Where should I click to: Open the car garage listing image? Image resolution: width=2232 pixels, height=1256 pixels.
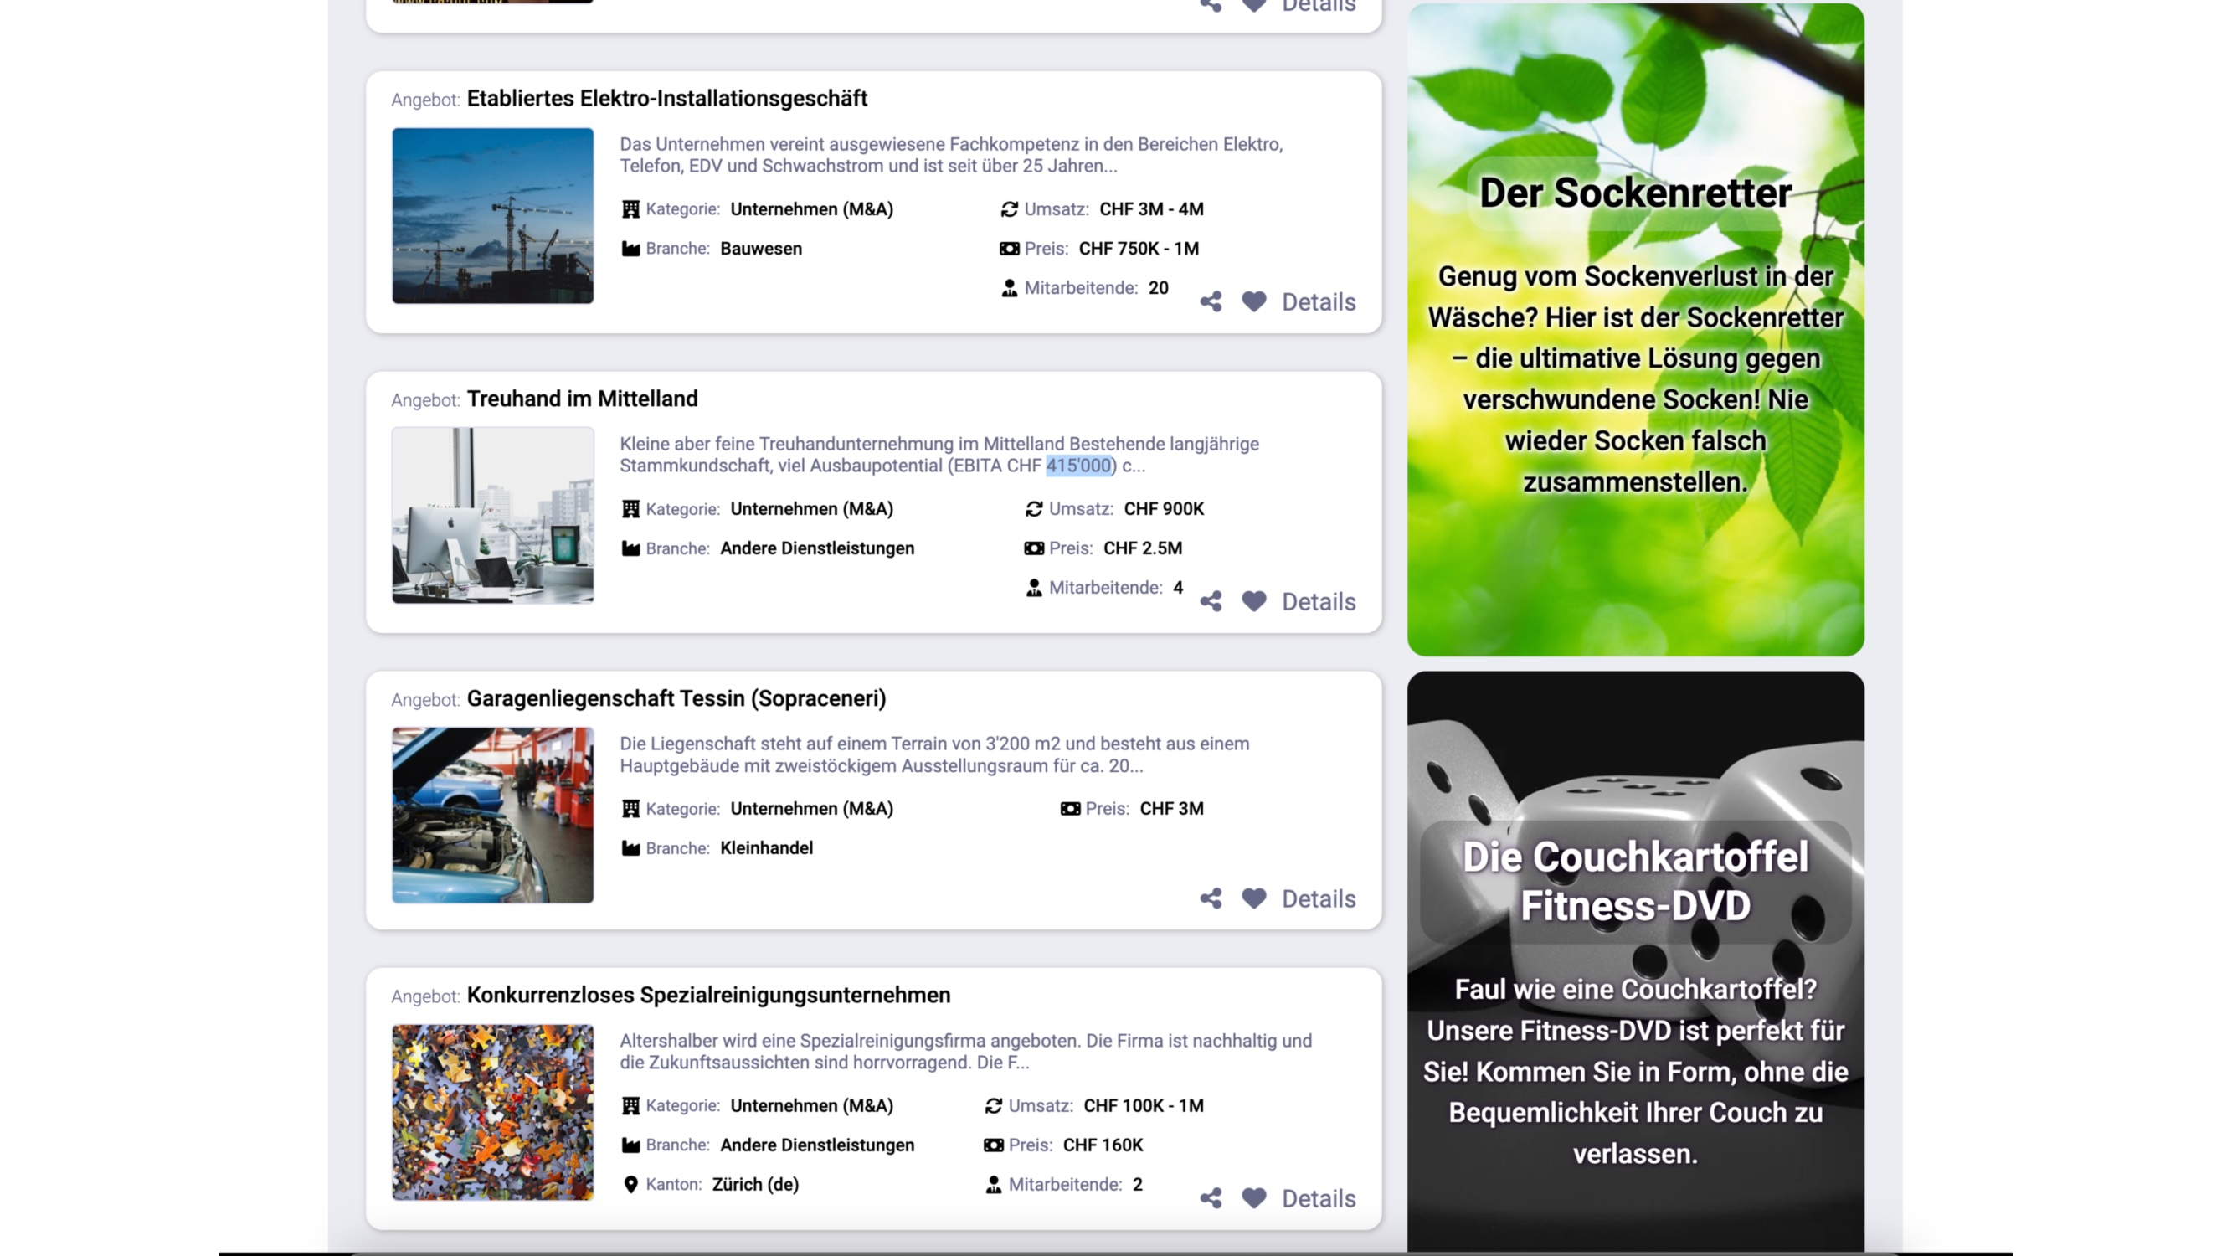492,815
